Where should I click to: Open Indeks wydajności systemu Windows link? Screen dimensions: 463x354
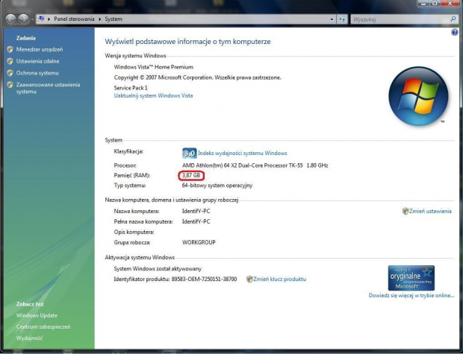243,154
